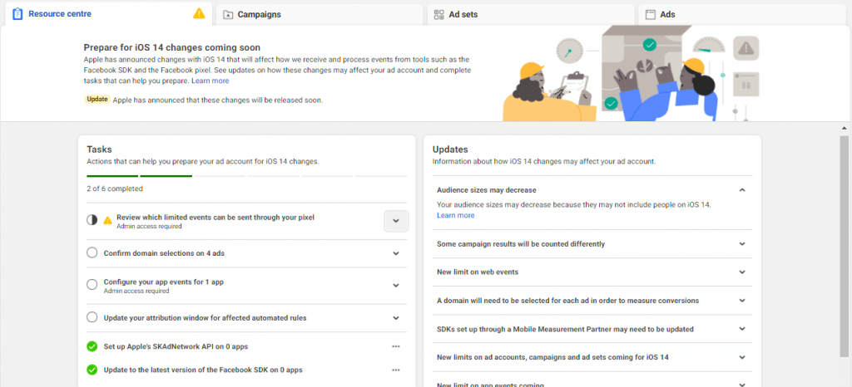Switch to the Resource centre tab

point(109,15)
